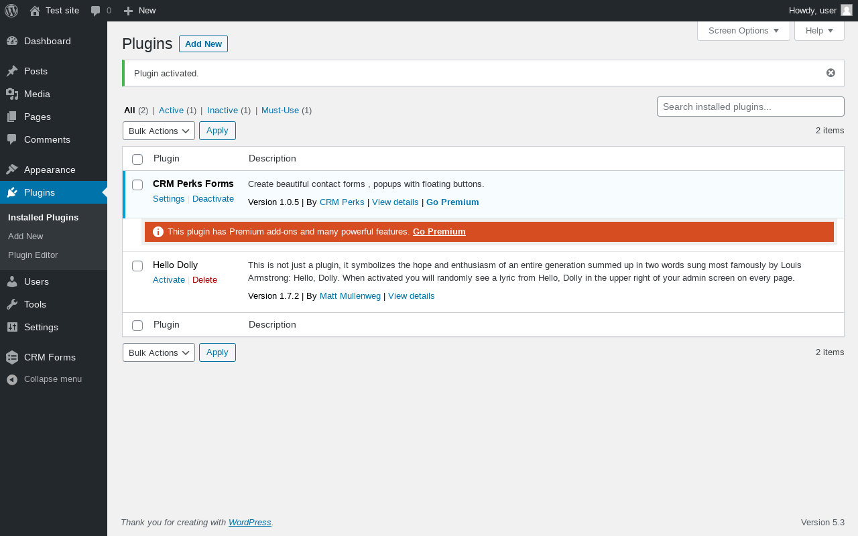The width and height of the screenshot is (858, 536).
Task: Click the bottom Apply button
Action: pyautogui.click(x=217, y=352)
